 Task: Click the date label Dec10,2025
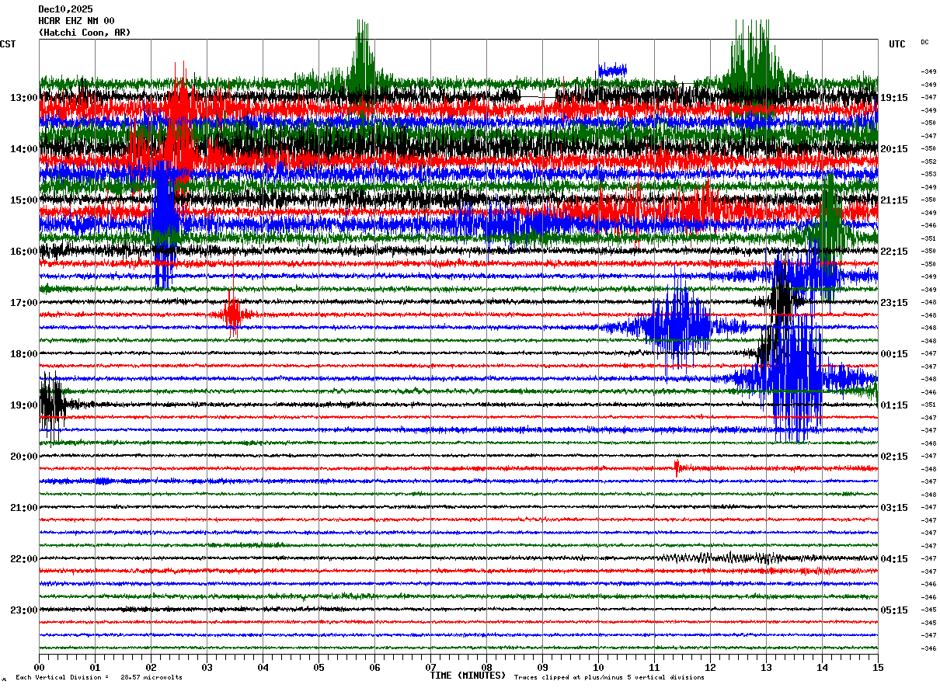pyautogui.click(x=65, y=9)
